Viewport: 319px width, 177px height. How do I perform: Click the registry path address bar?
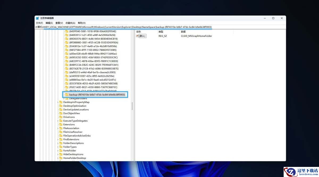click(x=160, y=27)
